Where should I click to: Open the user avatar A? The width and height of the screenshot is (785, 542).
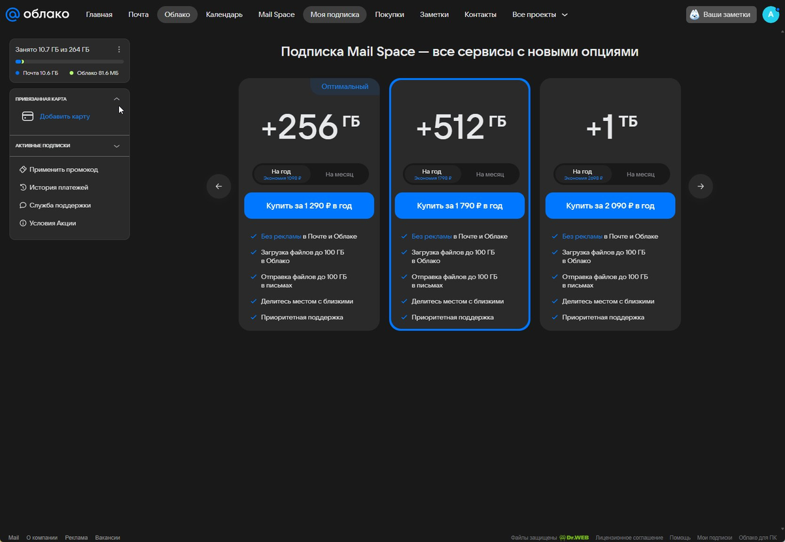click(x=771, y=14)
